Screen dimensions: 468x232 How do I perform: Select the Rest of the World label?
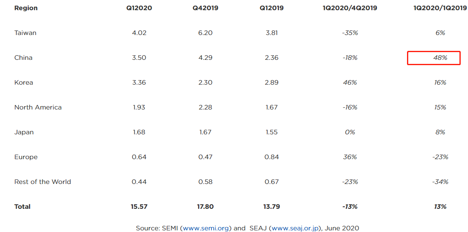[x=42, y=182]
